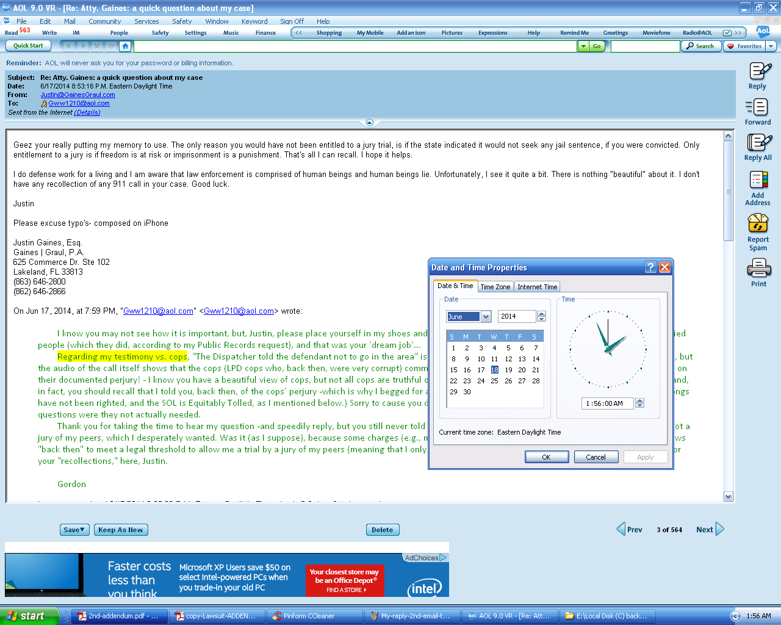Click the Add Address icon

pyautogui.click(x=758, y=180)
